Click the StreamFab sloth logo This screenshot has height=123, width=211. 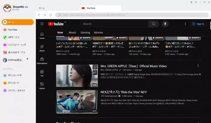click(x=7, y=8)
